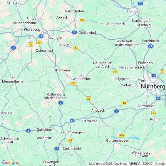
Task: Click the Ansbach town label
Action: (98, 110)
